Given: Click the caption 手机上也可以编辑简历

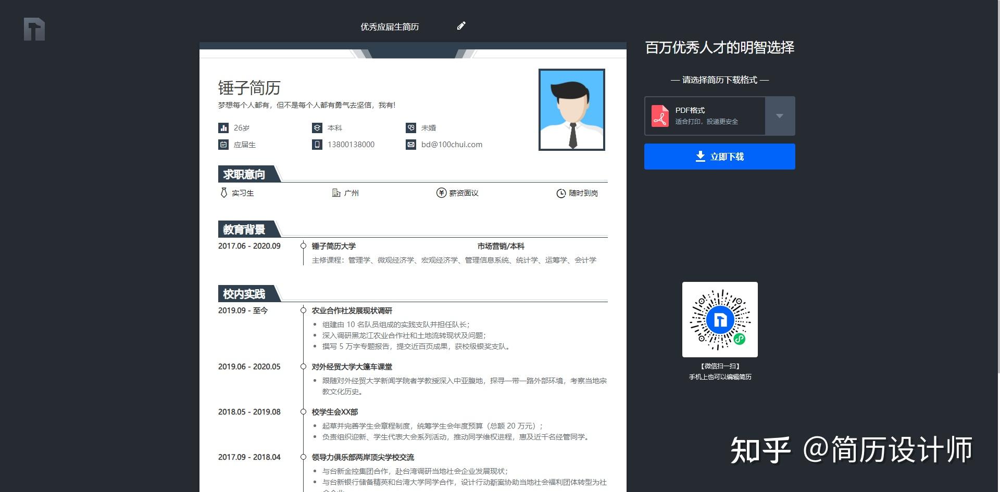Looking at the screenshot, I should [x=720, y=377].
